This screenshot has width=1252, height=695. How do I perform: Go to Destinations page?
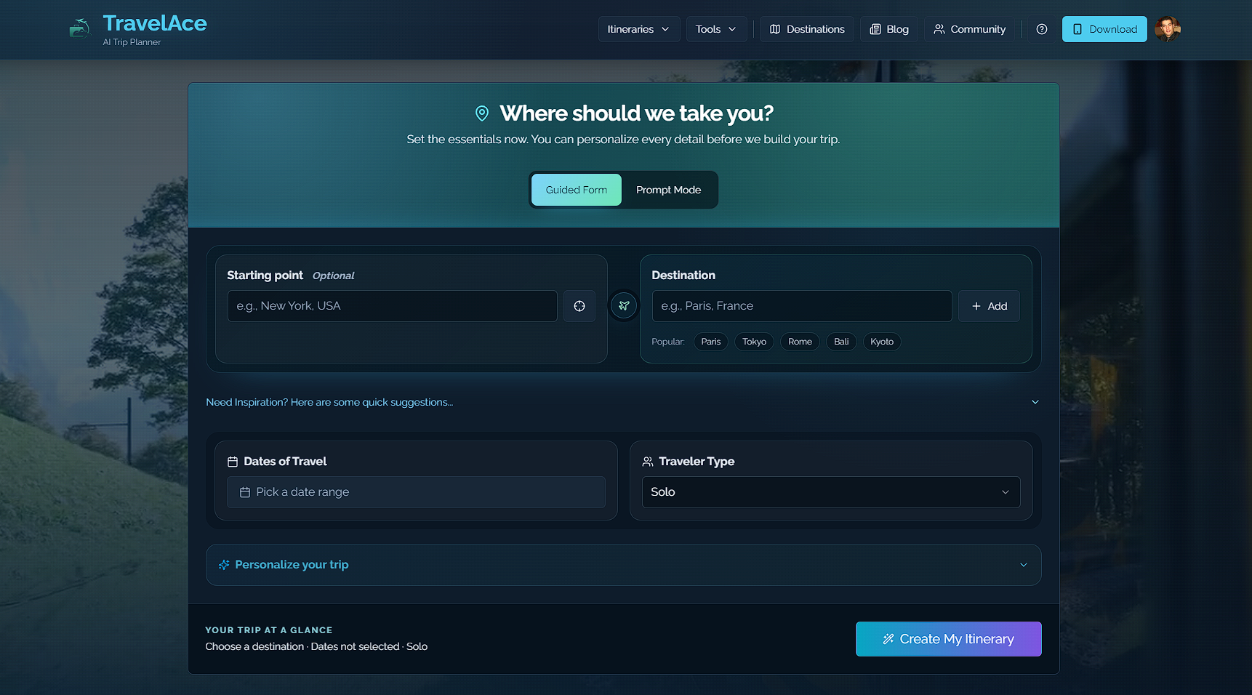pos(806,29)
